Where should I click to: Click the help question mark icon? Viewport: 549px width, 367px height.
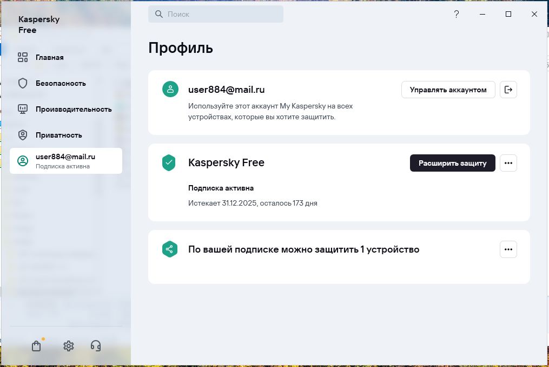pyautogui.click(x=457, y=15)
